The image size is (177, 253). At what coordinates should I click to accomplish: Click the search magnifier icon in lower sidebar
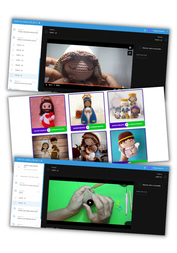point(17,176)
